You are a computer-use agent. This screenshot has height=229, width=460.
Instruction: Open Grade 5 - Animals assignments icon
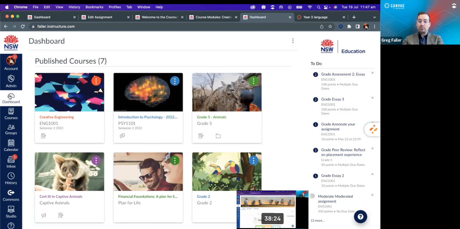tap(201, 136)
